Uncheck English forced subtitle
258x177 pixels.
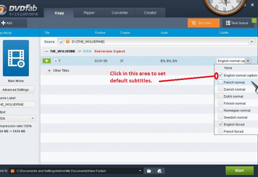220,124
